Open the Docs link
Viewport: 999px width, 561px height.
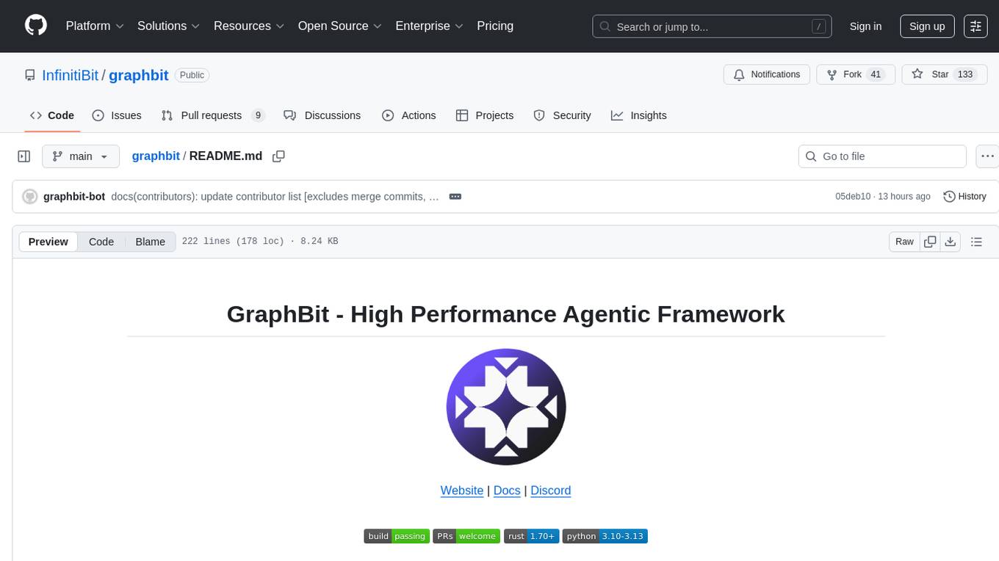pos(507,491)
